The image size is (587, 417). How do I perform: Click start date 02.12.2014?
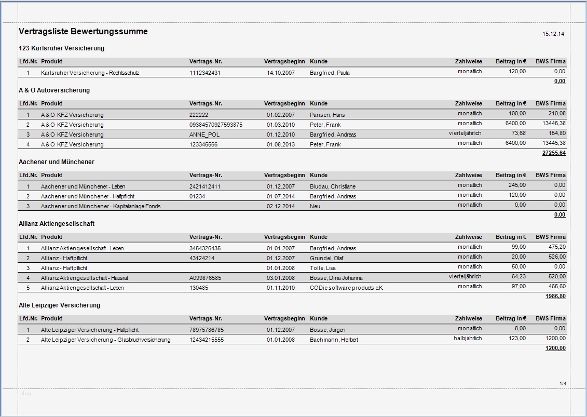tap(281, 206)
